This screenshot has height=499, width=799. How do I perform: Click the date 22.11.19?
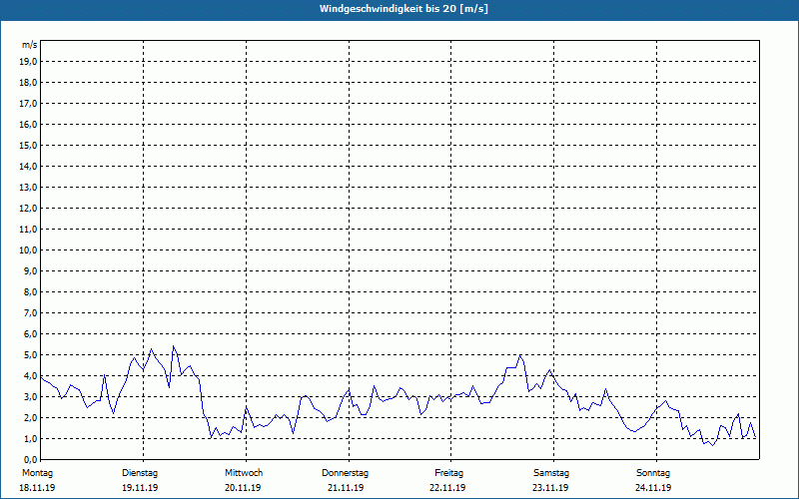click(447, 488)
